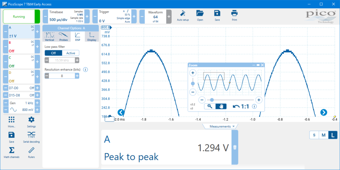
Task: Click the Channel Options A header
Action: [71, 28]
